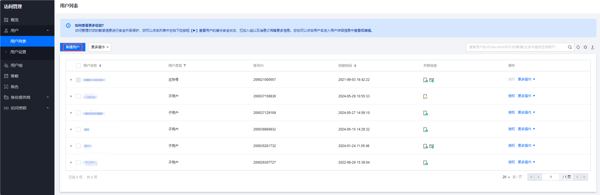Screen dimensions: 600x195
Task: Check the row for account 200035281732
Action: click(78, 146)
